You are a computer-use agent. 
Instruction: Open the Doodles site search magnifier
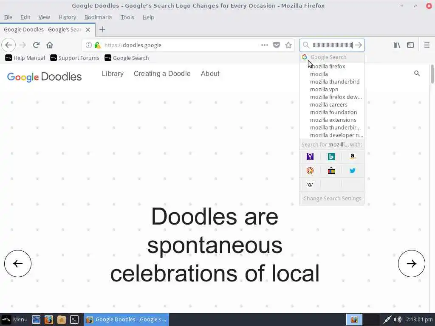[x=417, y=73]
